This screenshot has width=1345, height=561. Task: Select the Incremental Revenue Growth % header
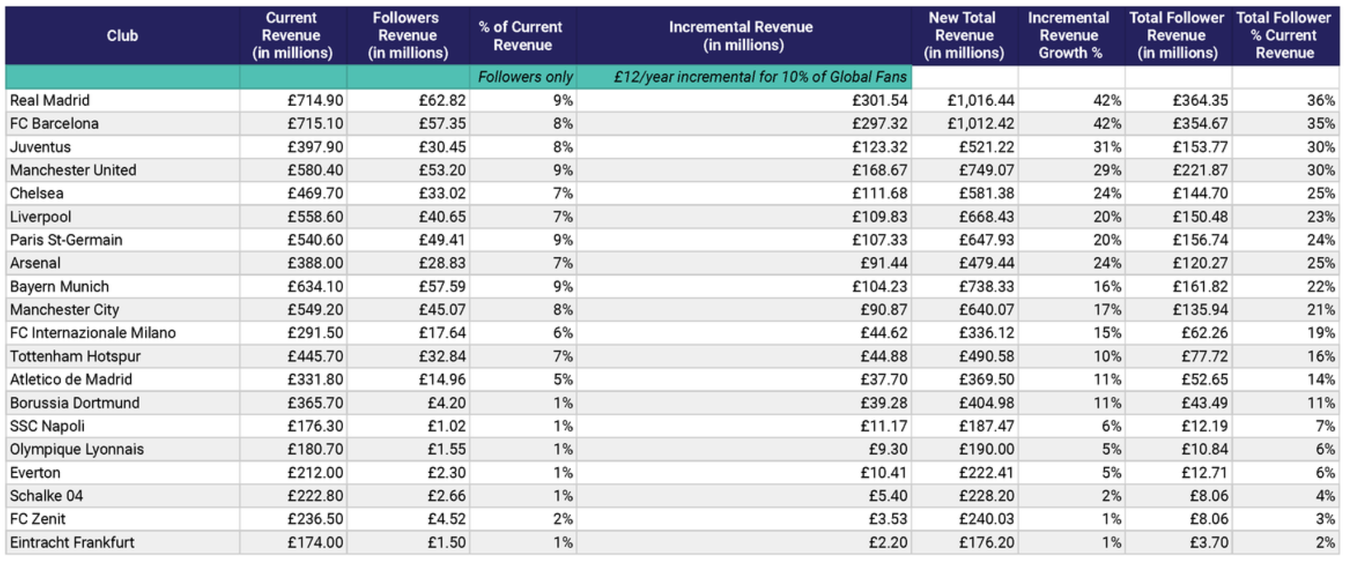(1071, 36)
